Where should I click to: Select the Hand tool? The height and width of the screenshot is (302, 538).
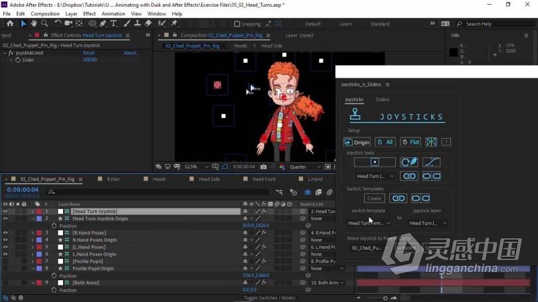(x=34, y=23)
